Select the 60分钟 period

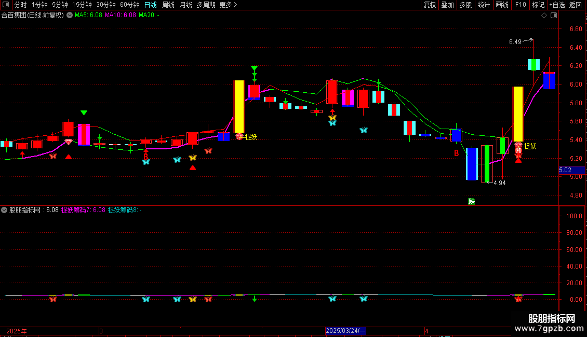click(130, 5)
